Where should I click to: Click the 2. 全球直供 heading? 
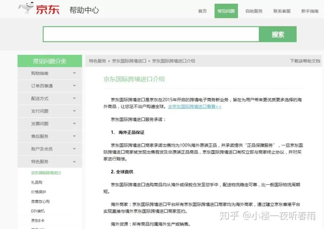click(x=122, y=172)
